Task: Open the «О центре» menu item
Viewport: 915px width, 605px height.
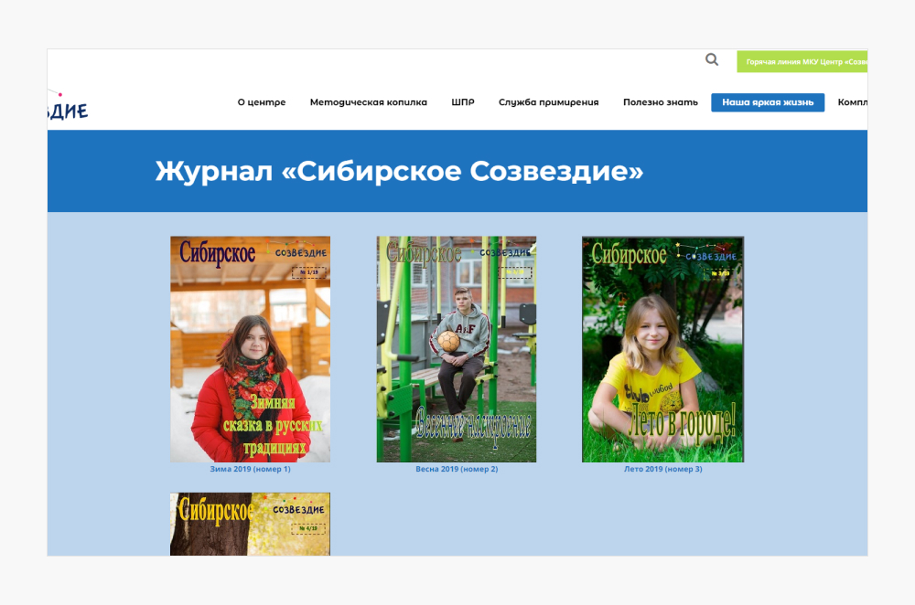Action: (262, 102)
